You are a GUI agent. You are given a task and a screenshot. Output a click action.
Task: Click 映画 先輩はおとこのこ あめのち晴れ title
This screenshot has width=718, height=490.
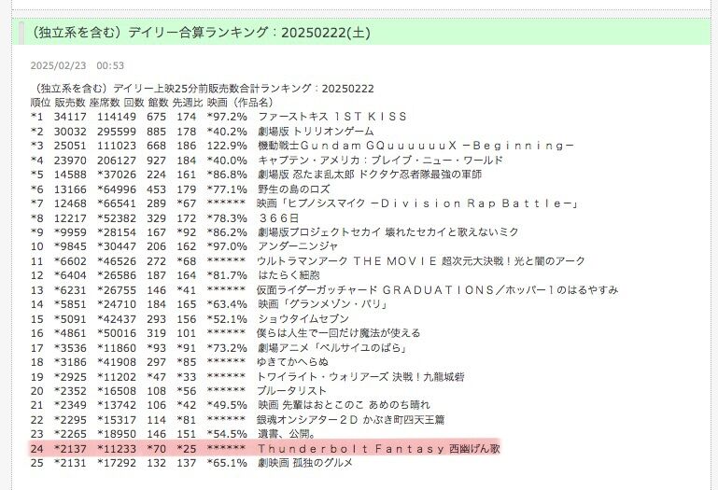[344, 405]
